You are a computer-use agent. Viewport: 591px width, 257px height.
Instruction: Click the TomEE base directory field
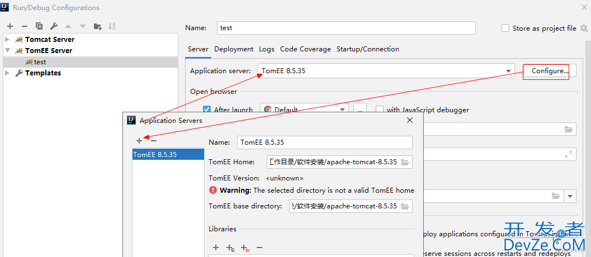(344, 206)
